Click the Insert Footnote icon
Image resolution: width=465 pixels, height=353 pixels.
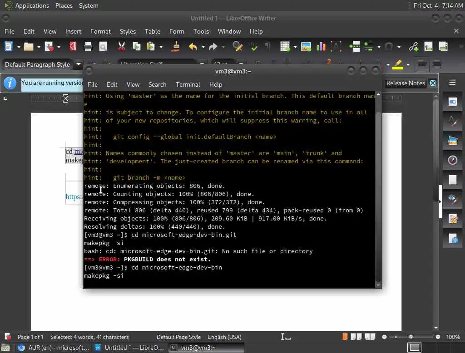428,47
